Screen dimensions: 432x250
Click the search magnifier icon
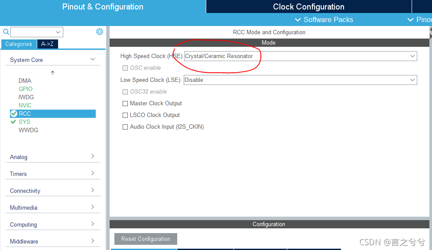pyautogui.click(x=6, y=32)
